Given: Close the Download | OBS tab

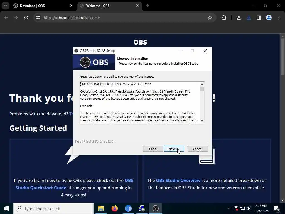Looking at the screenshot, I should point(71,6).
